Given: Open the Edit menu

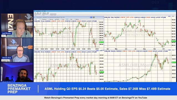Looking at the screenshot, I should 38,13.
